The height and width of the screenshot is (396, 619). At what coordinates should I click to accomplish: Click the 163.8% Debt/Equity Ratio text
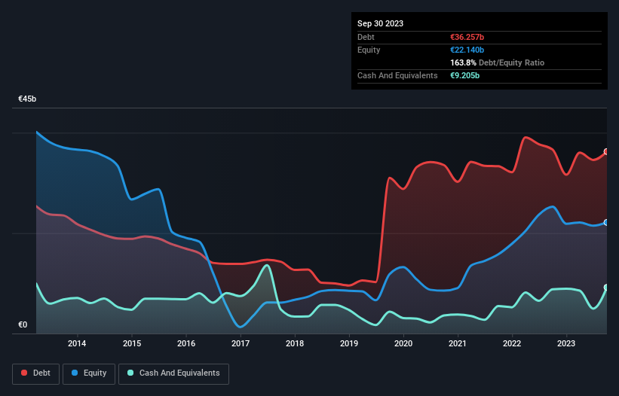pos(497,62)
